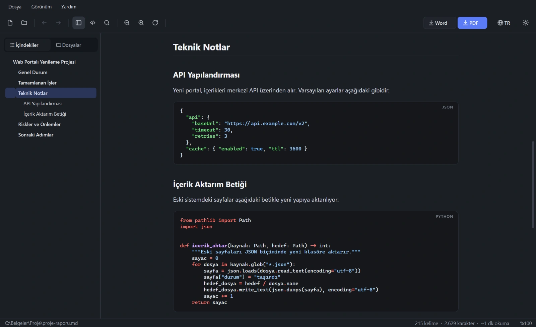Screen dimensions: 536x327
Task: Jump to Tamamlanan İşler section
Action: pyautogui.click(x=37, y=83)
